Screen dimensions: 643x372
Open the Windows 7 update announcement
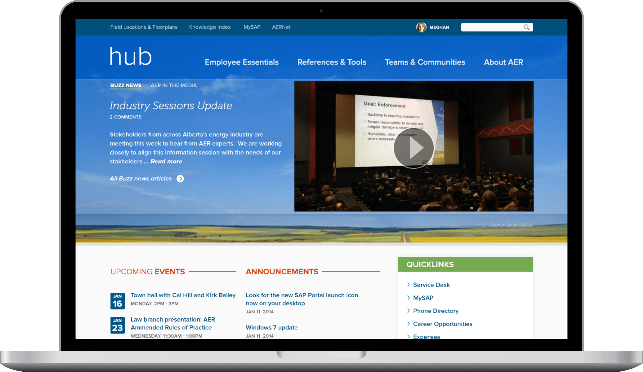pyautogui.click(x=272, y=327)
